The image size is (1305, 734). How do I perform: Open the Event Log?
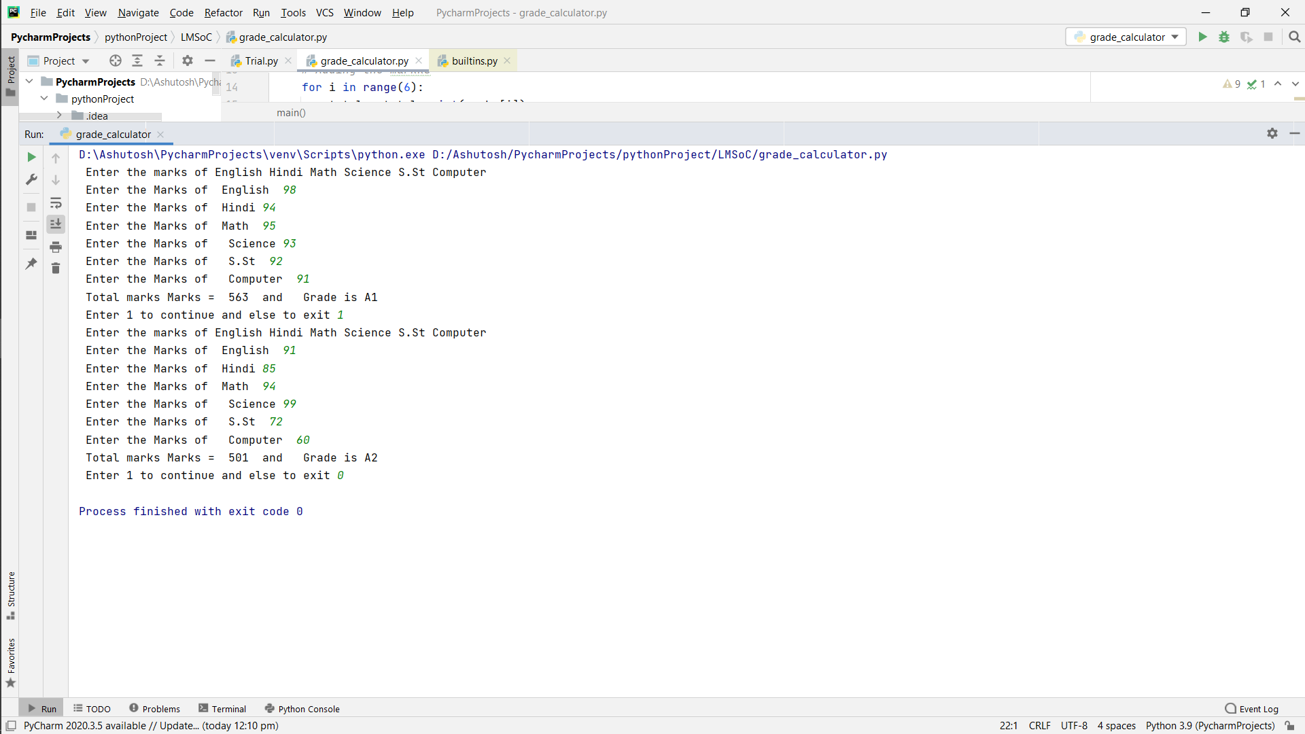coord(1251,709)
